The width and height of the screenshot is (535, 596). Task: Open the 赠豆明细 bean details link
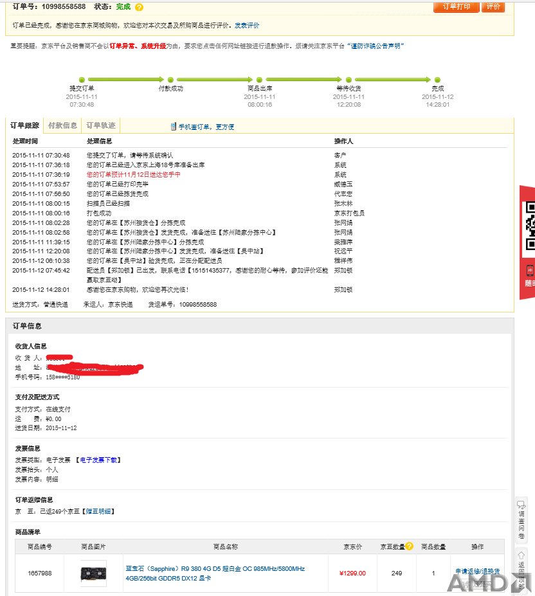98,512
